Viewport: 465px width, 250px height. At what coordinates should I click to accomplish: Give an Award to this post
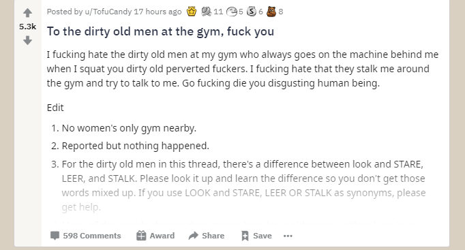click(x=155, y=236)
